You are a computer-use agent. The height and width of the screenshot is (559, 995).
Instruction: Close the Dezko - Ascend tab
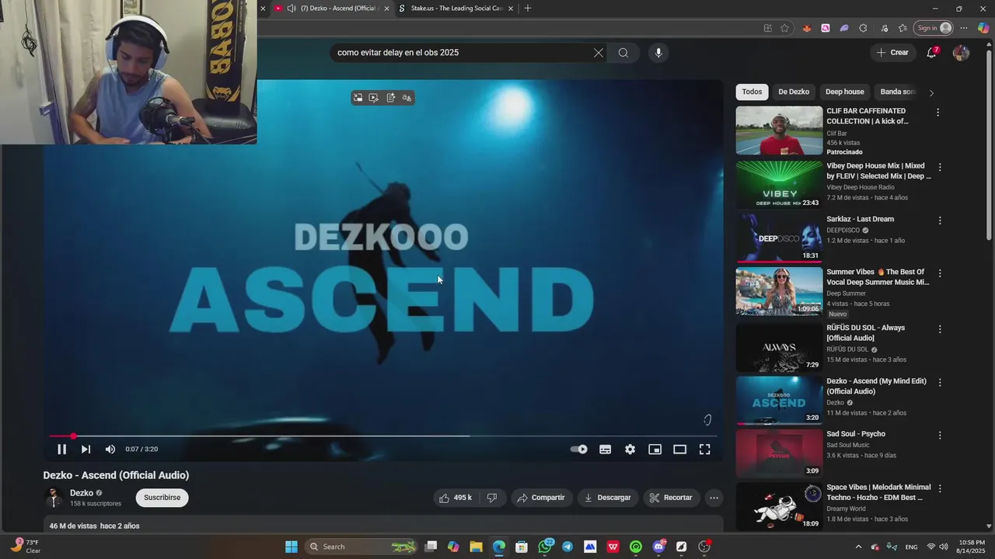(386, 9)
